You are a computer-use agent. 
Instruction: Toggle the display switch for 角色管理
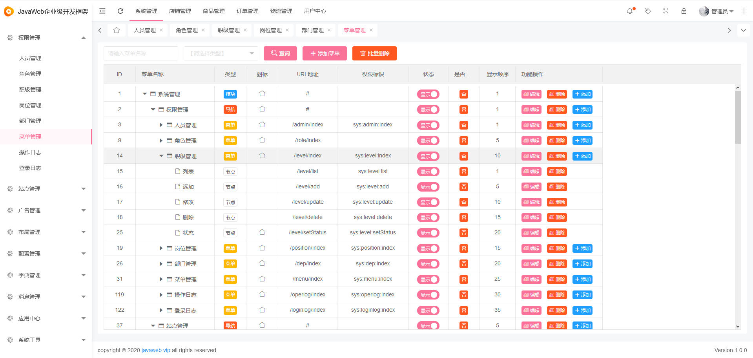(x=428, y=141)
